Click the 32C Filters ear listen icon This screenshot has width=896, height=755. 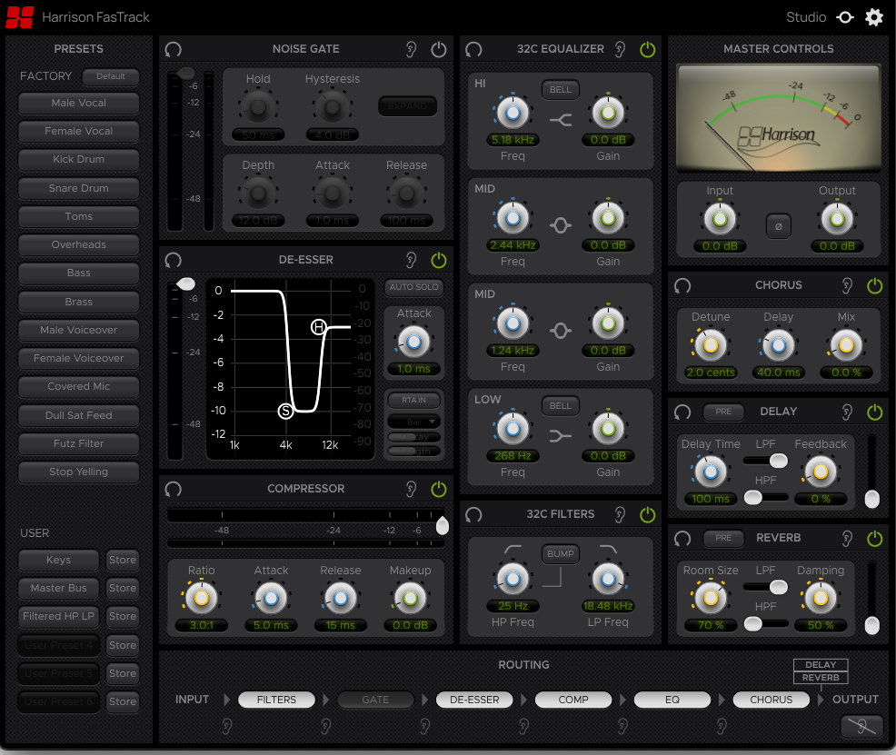tap(620, 514)
